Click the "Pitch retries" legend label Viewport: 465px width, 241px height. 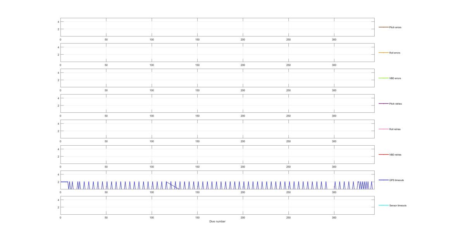(395, 104)
